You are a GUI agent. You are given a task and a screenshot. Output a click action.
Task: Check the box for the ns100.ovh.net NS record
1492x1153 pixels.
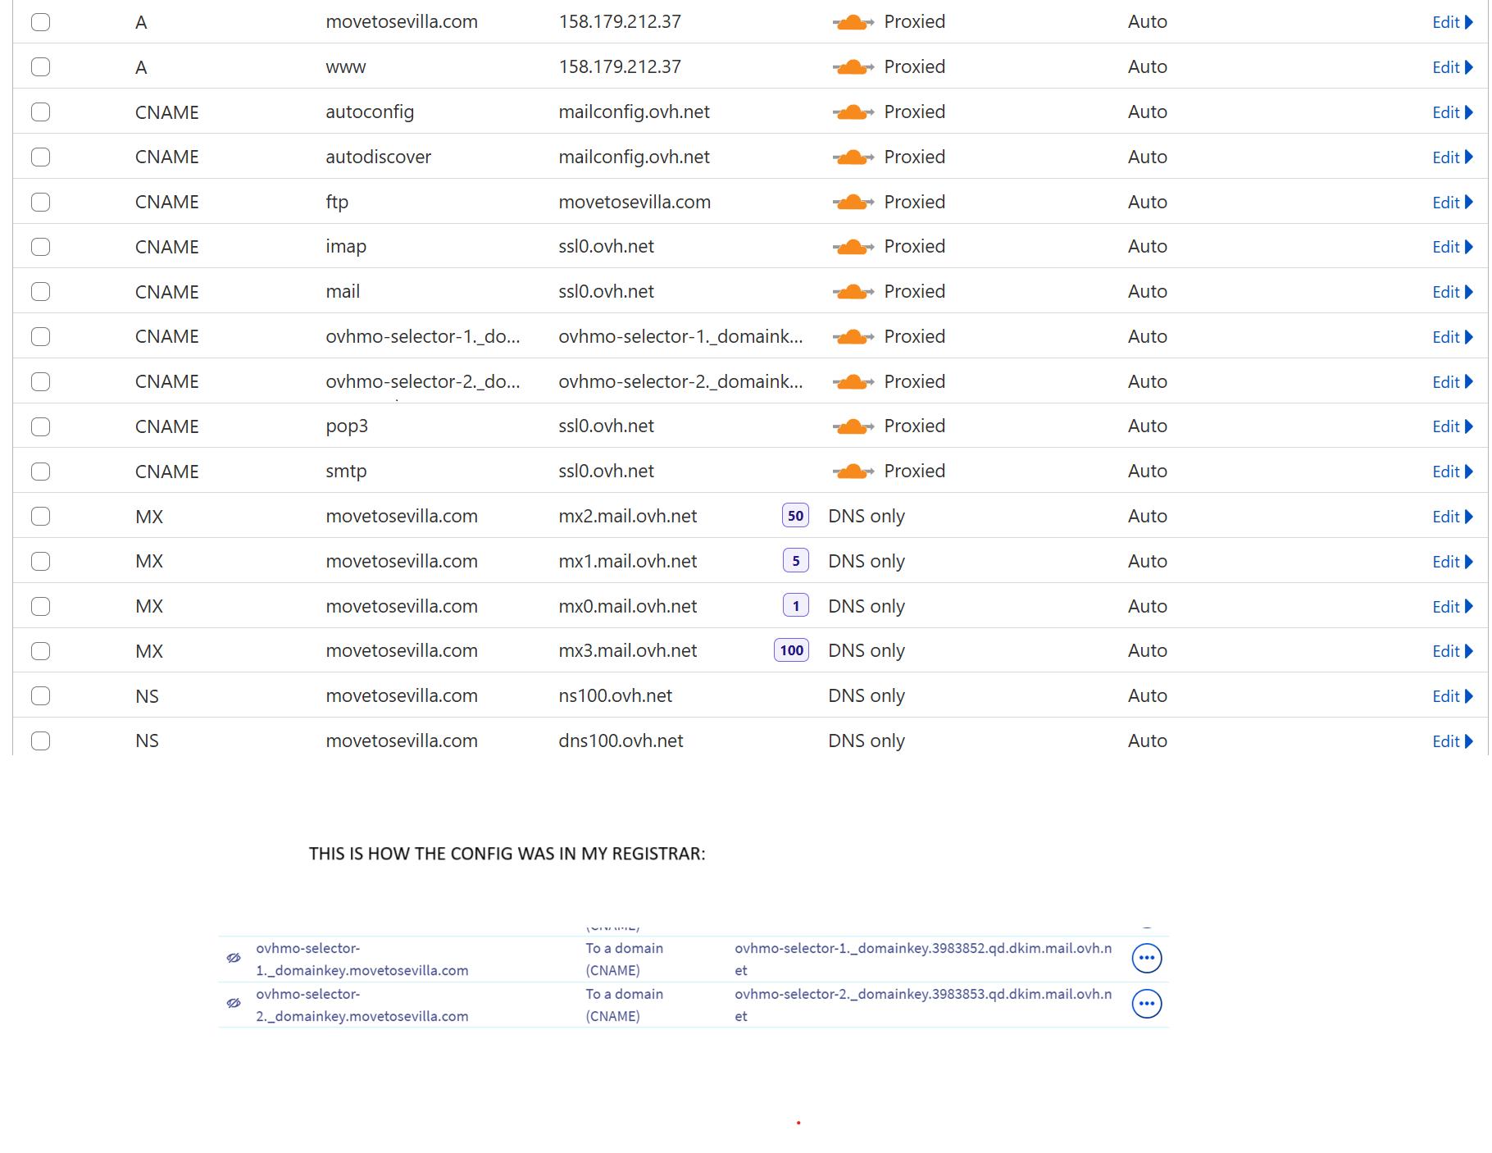pos(40,696)
